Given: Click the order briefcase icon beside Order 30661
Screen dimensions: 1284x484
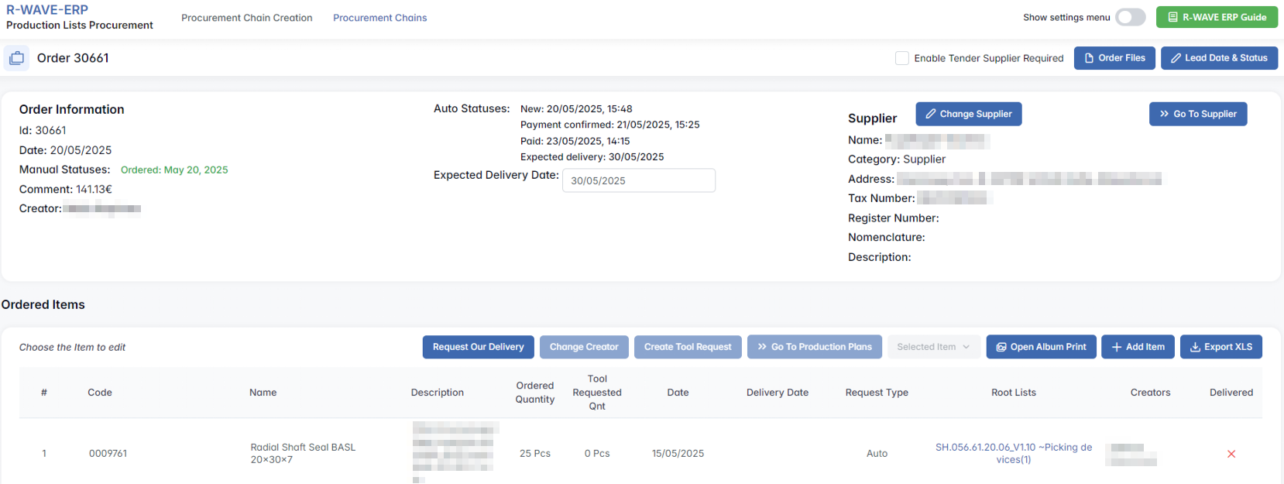Looking at the screenshot, I should tap(16, 58).
